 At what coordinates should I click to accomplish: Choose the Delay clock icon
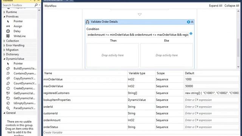point(8,31)
